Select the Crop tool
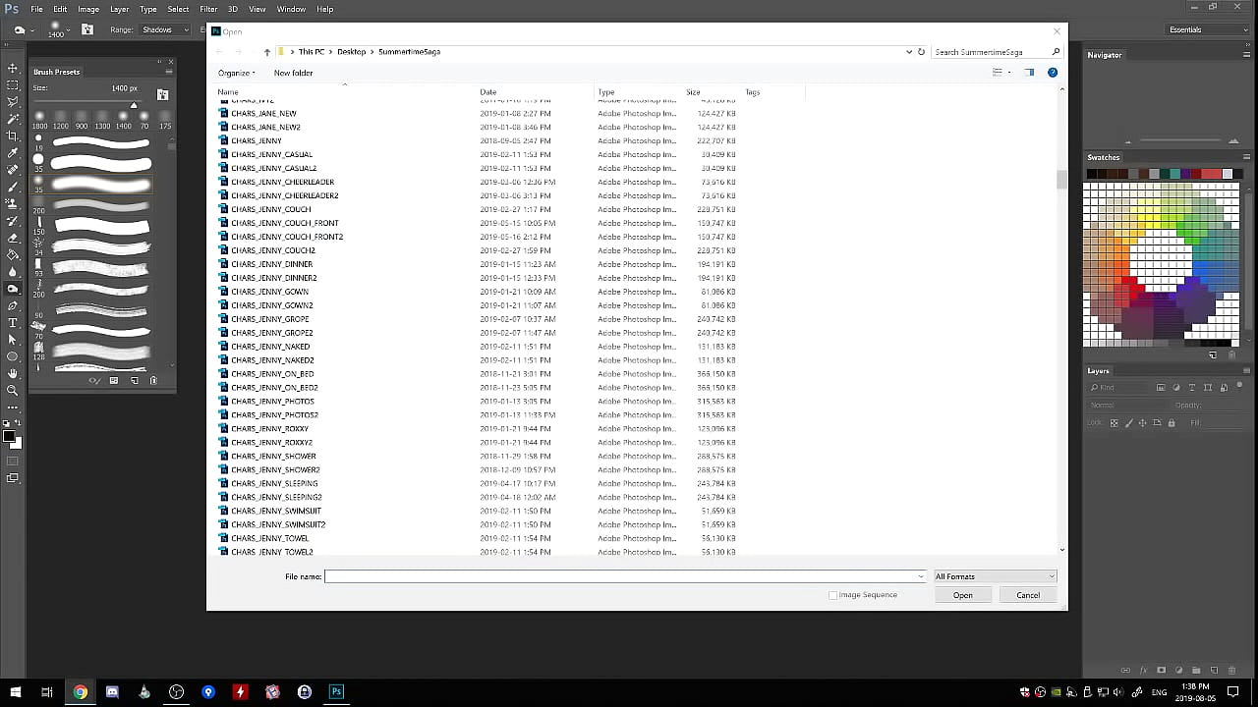The width and height of the screenshot is (1258, 707). (x=13, y=136)
